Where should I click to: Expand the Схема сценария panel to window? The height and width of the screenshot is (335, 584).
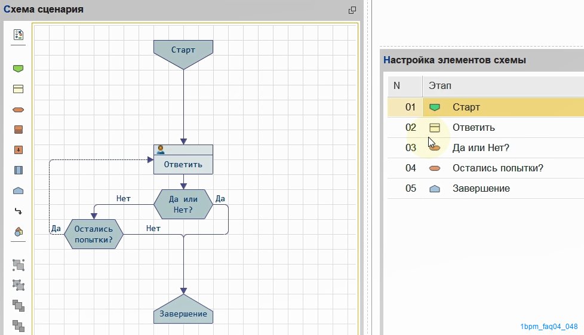pyautogui.click(x=352, y=10)
